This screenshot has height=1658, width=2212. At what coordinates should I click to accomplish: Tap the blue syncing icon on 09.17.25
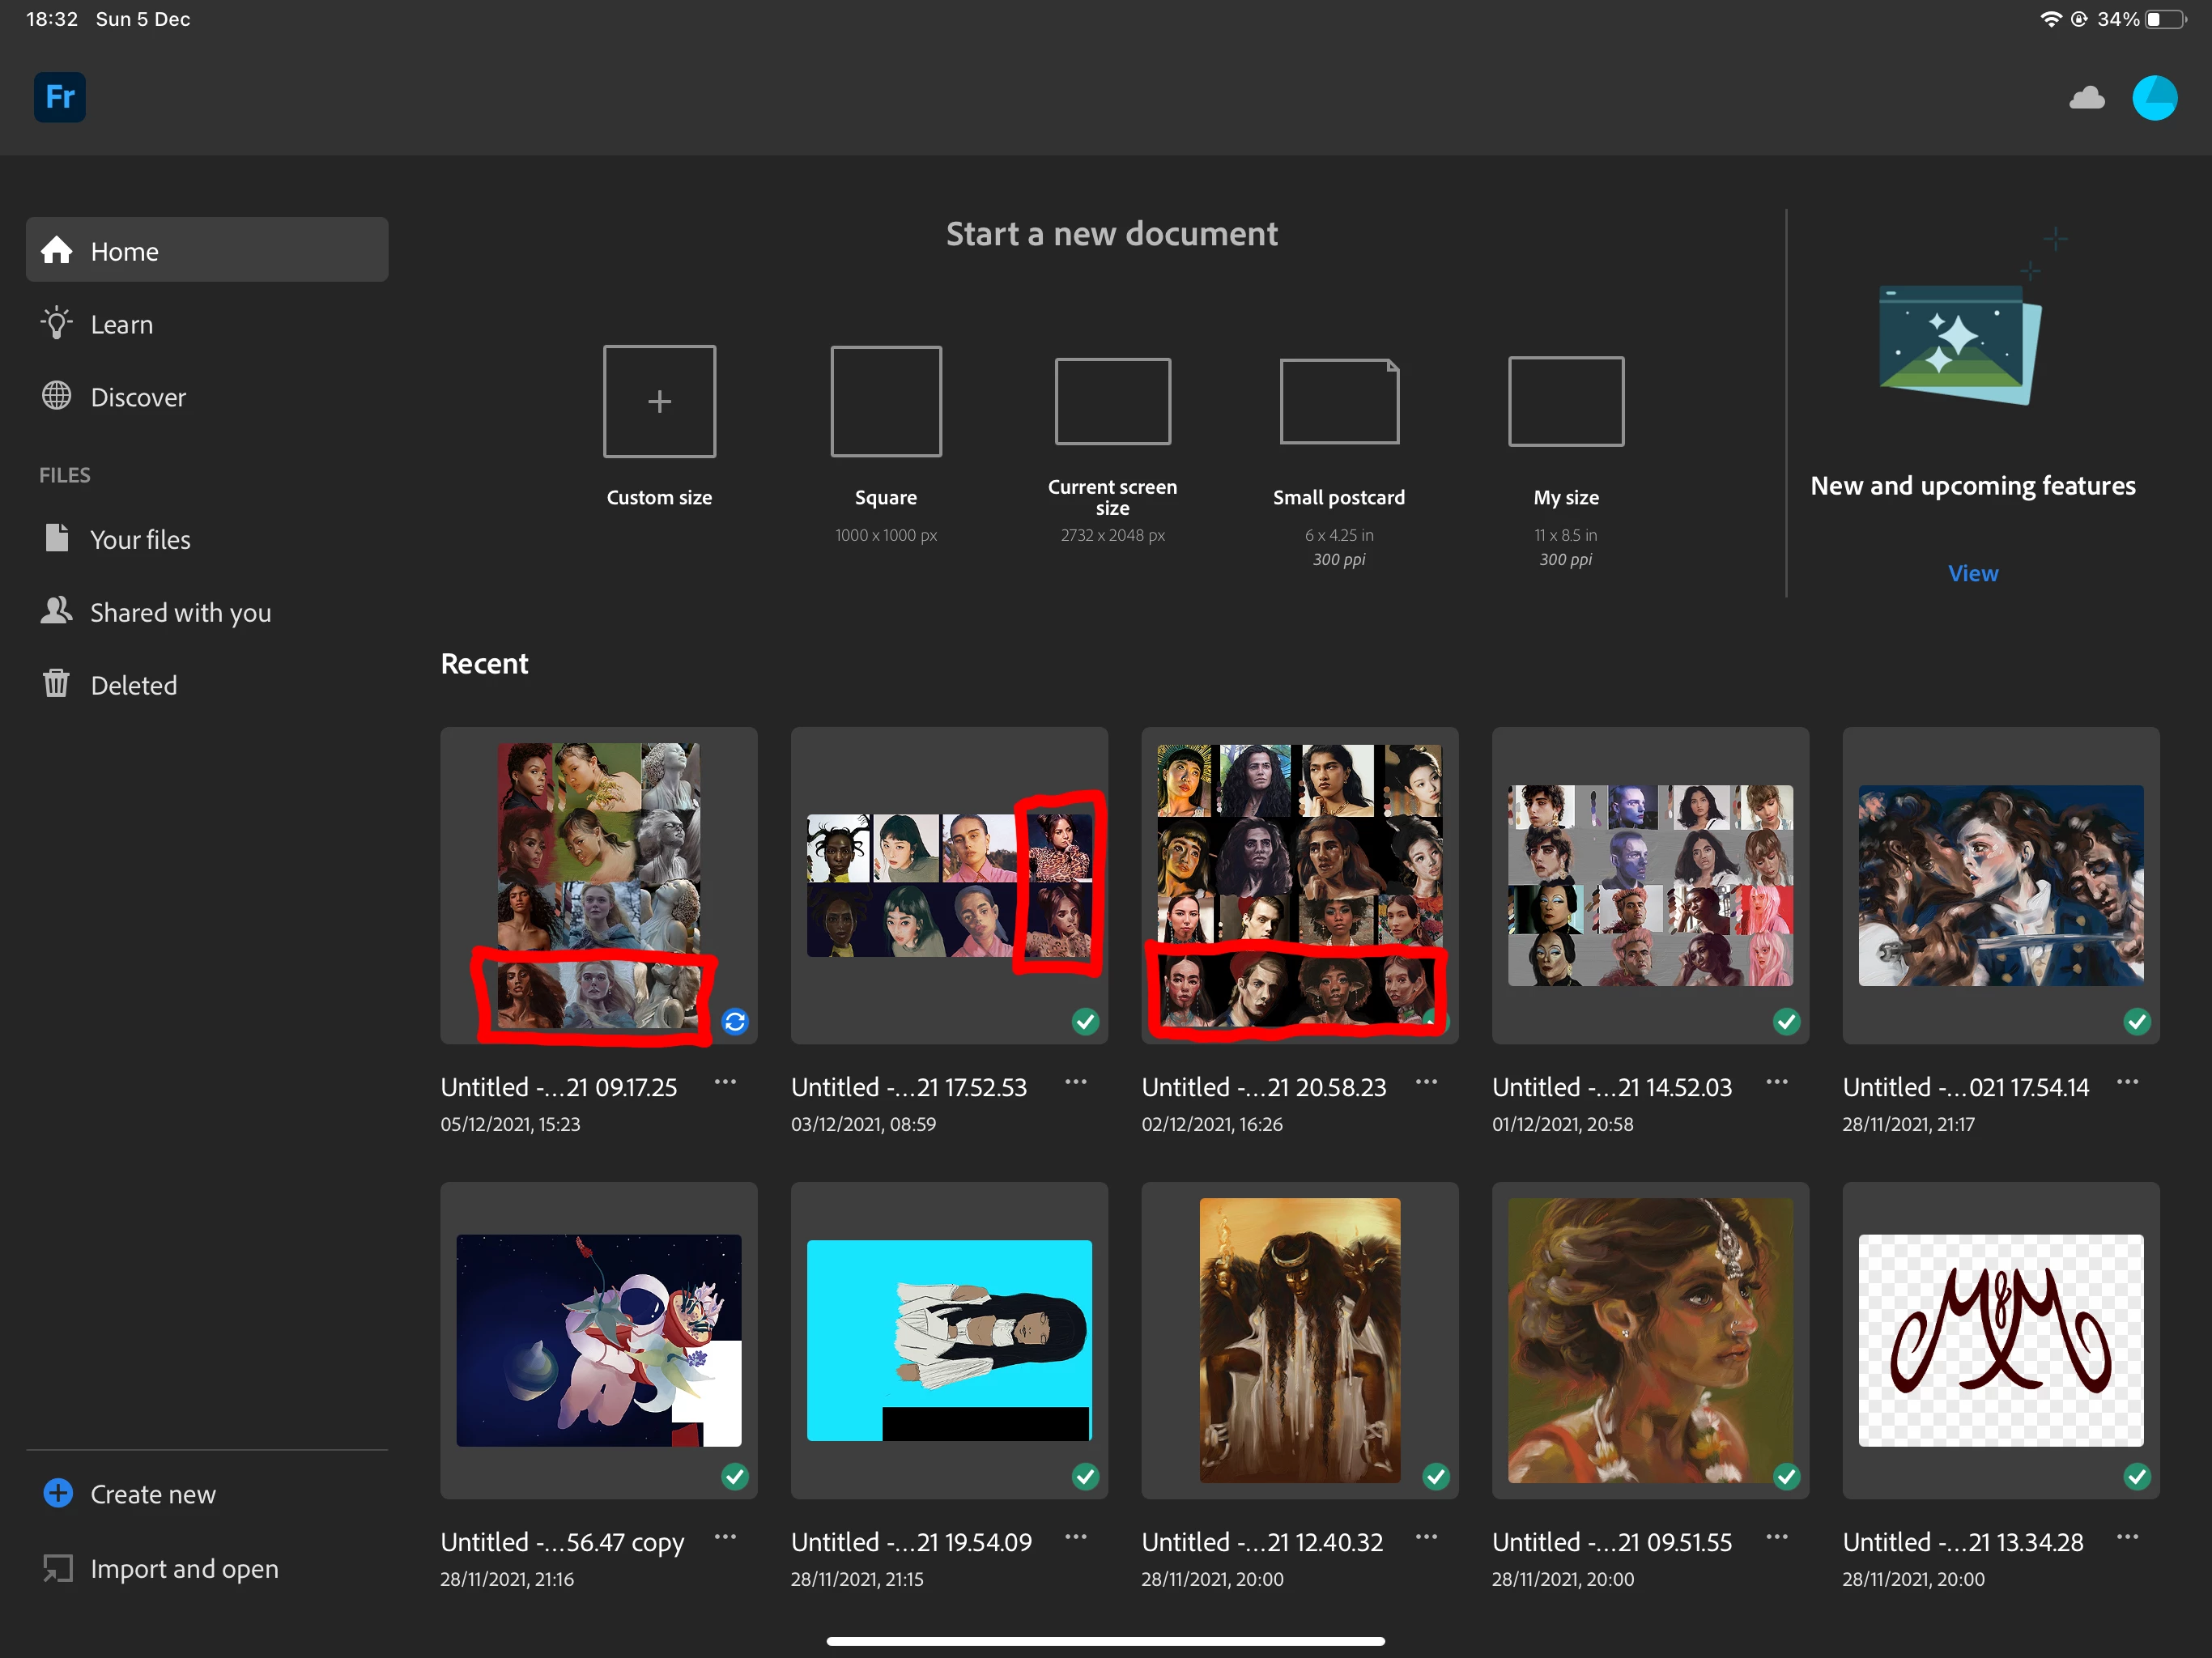735,1021
